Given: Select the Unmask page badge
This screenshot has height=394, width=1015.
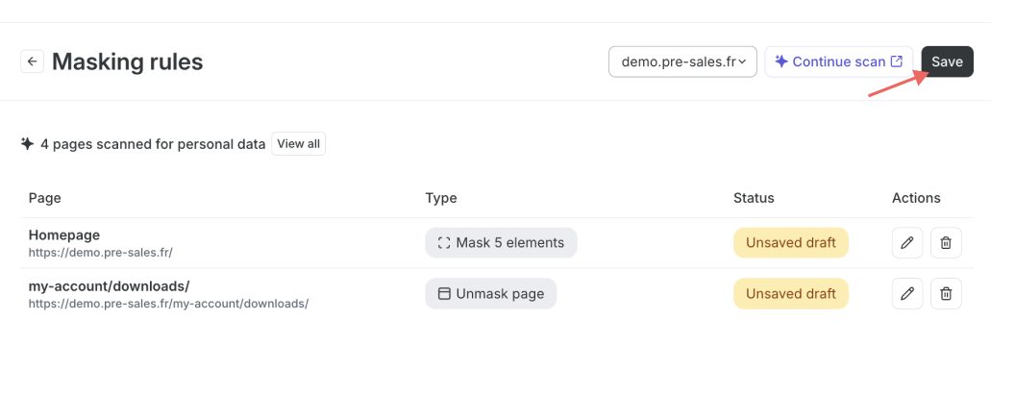Looking at the screenshot, I should pos(490,293).
